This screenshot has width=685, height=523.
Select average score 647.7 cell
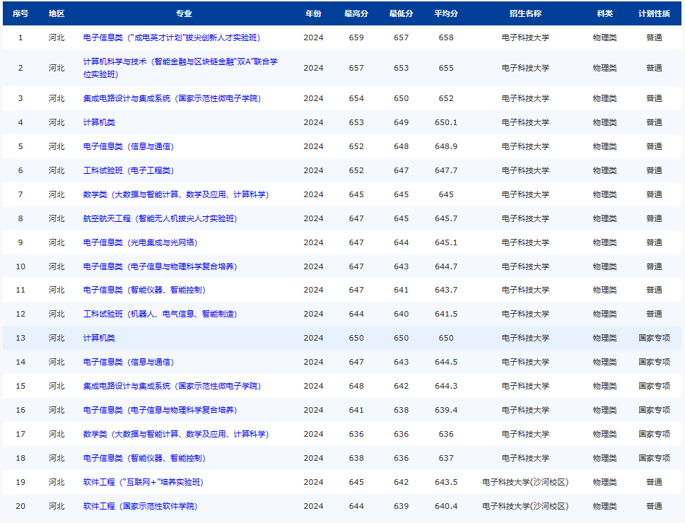coord(446,170)
